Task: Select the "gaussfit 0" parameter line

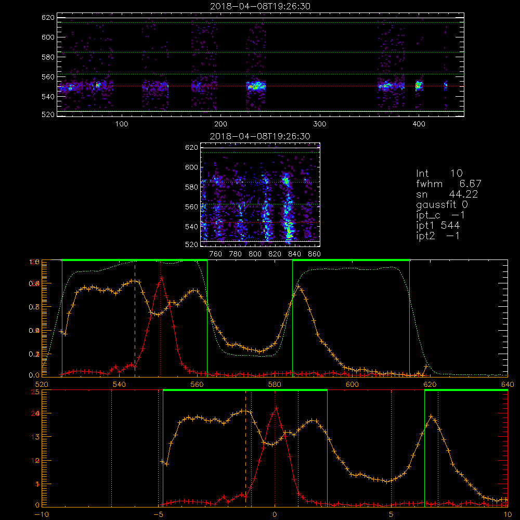Action: coord(442,205)
